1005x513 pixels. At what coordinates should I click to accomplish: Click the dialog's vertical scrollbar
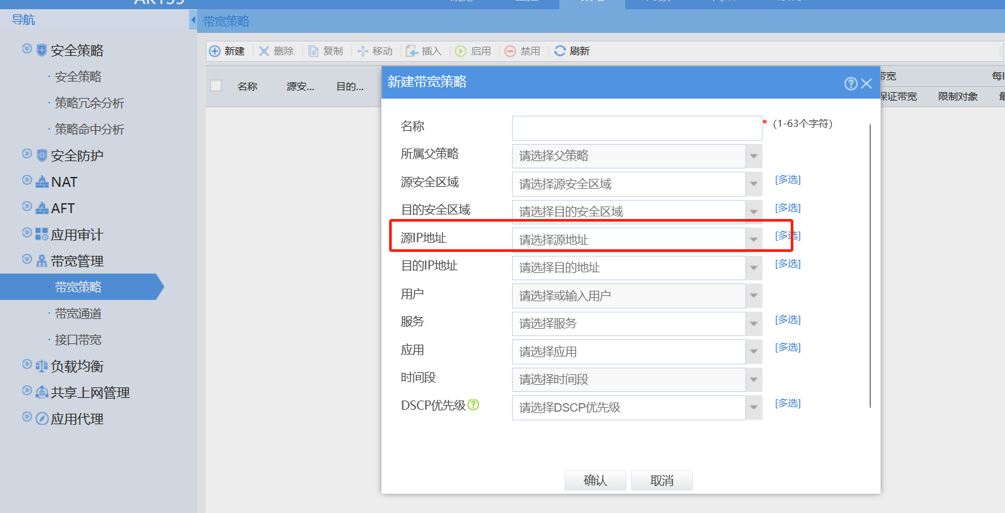click(x=870, y=266)
